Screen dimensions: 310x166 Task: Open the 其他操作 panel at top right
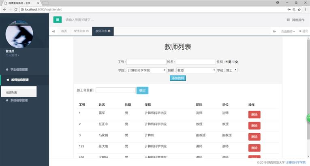(295, 19)
